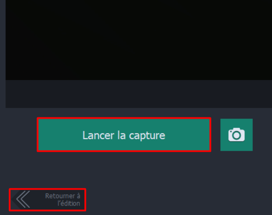Click the word l'édition in the return button
The width and height of the screenshot is (272, 215).
coord(69,203)
